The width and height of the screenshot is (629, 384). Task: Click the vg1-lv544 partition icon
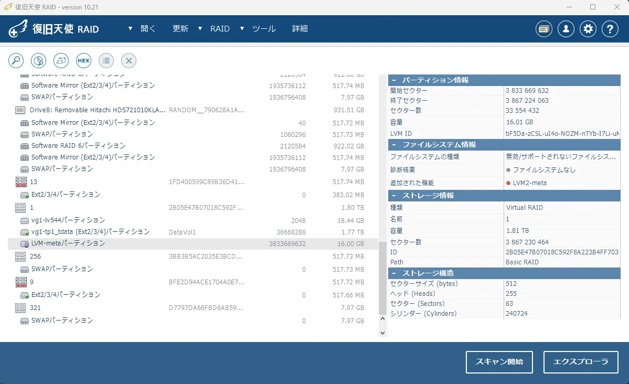(25, 220)
